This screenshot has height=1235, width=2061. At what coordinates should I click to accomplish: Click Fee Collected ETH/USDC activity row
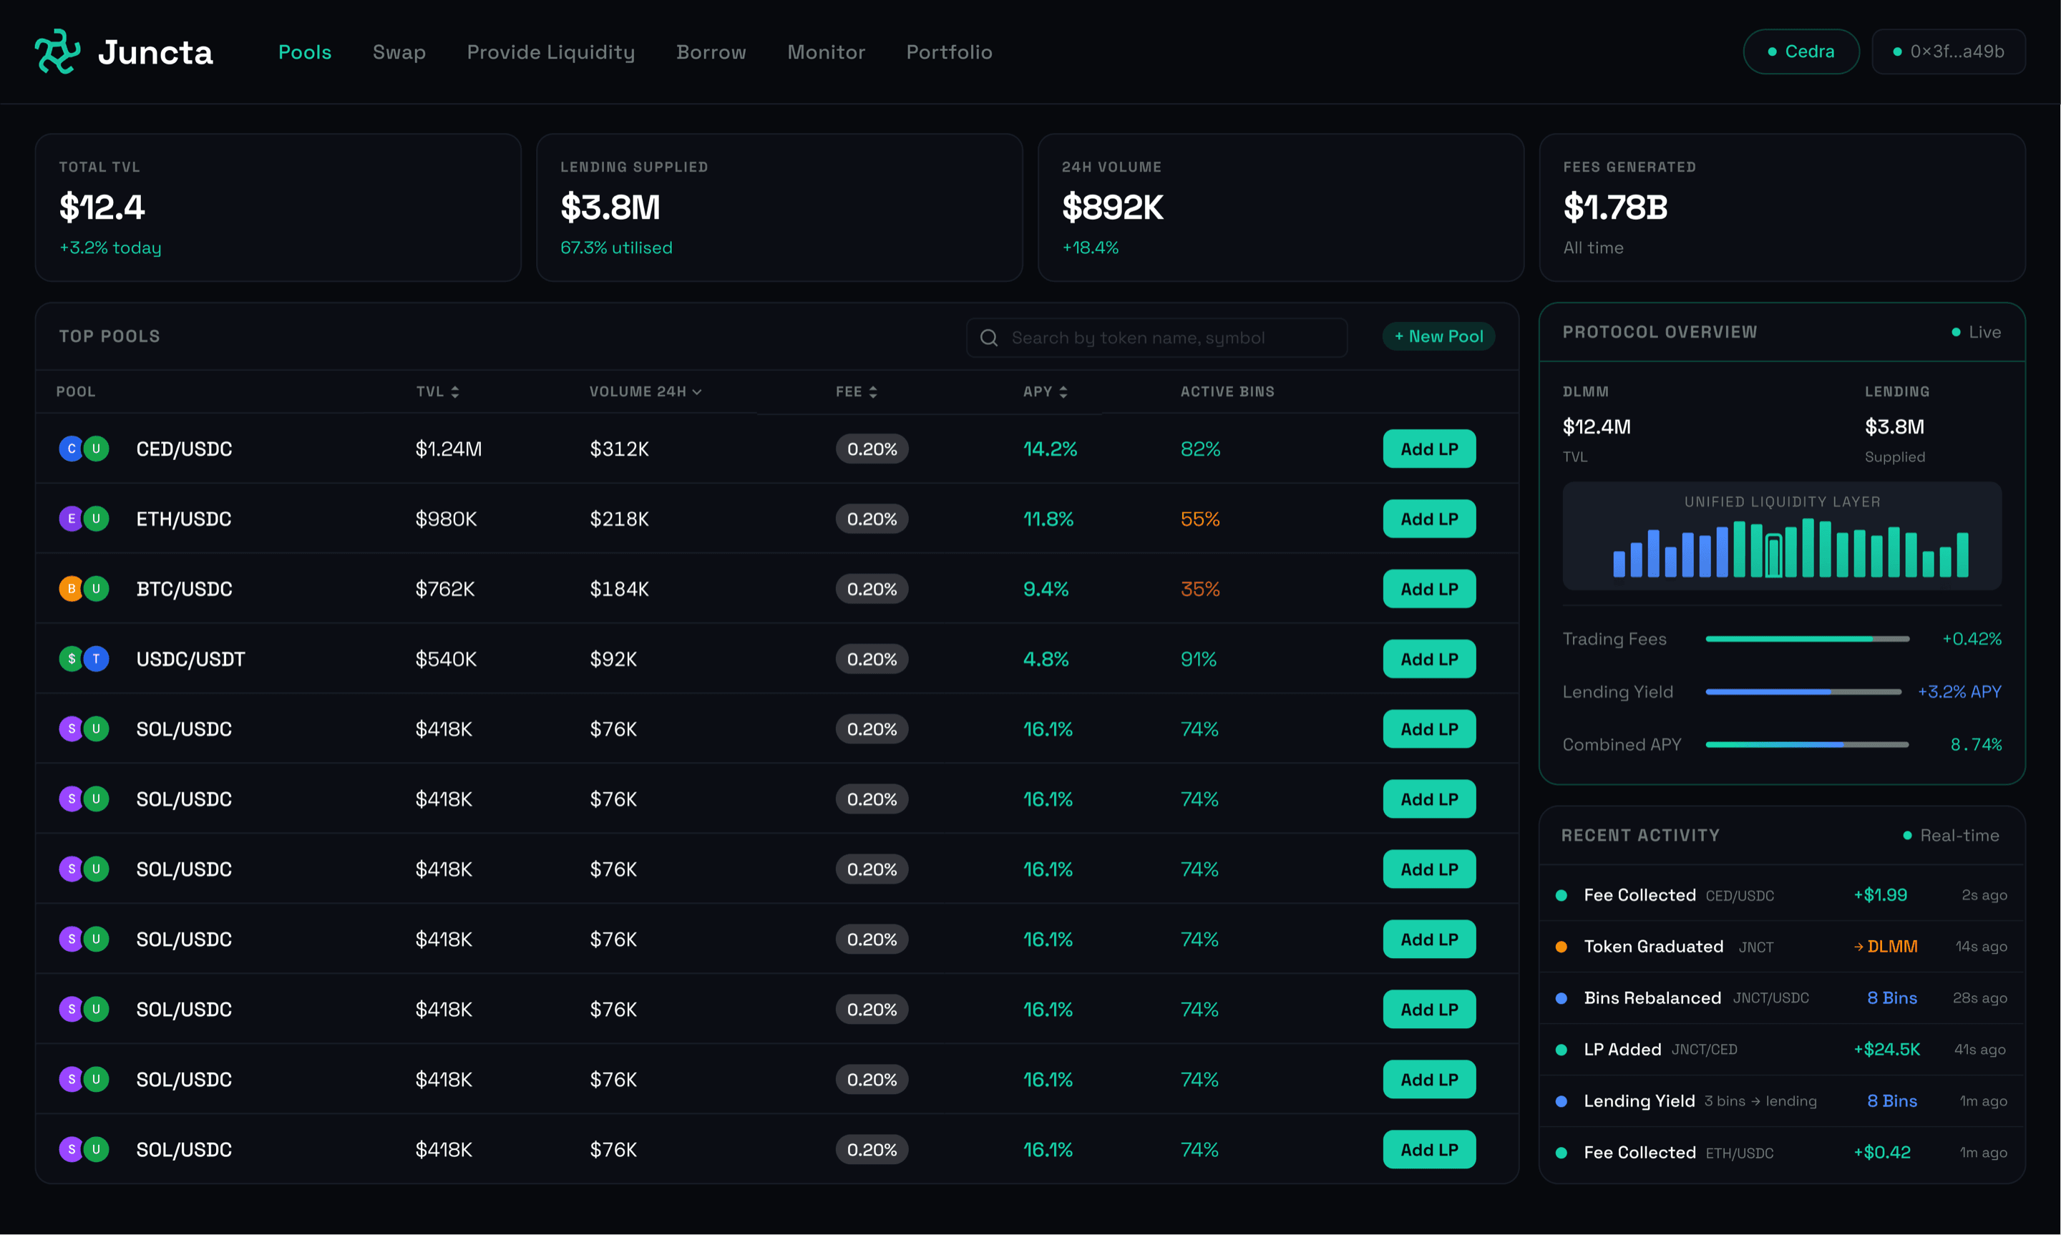click(1781, 1153)
